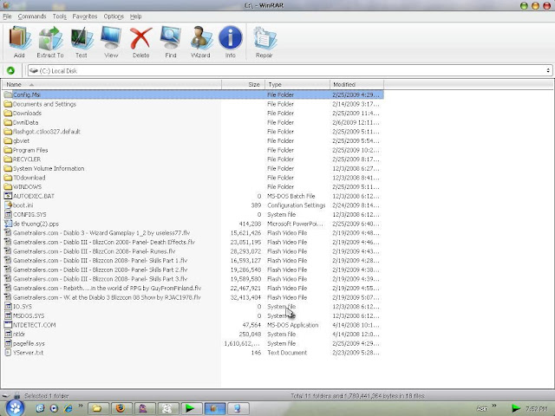Click the red Delete toolbar icon
555x416 pixels.
[x=140, y=38]
